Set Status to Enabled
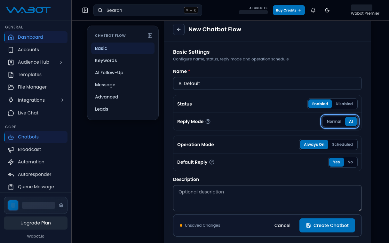 pyautogui.click(x=320, y=104)
